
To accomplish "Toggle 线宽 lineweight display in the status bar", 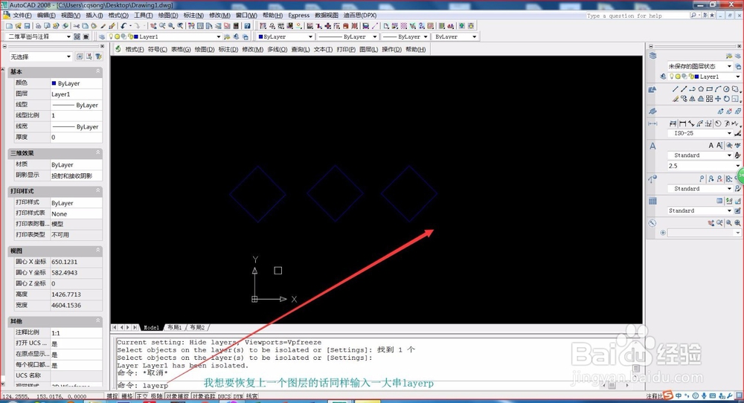I will pos(252,396).
